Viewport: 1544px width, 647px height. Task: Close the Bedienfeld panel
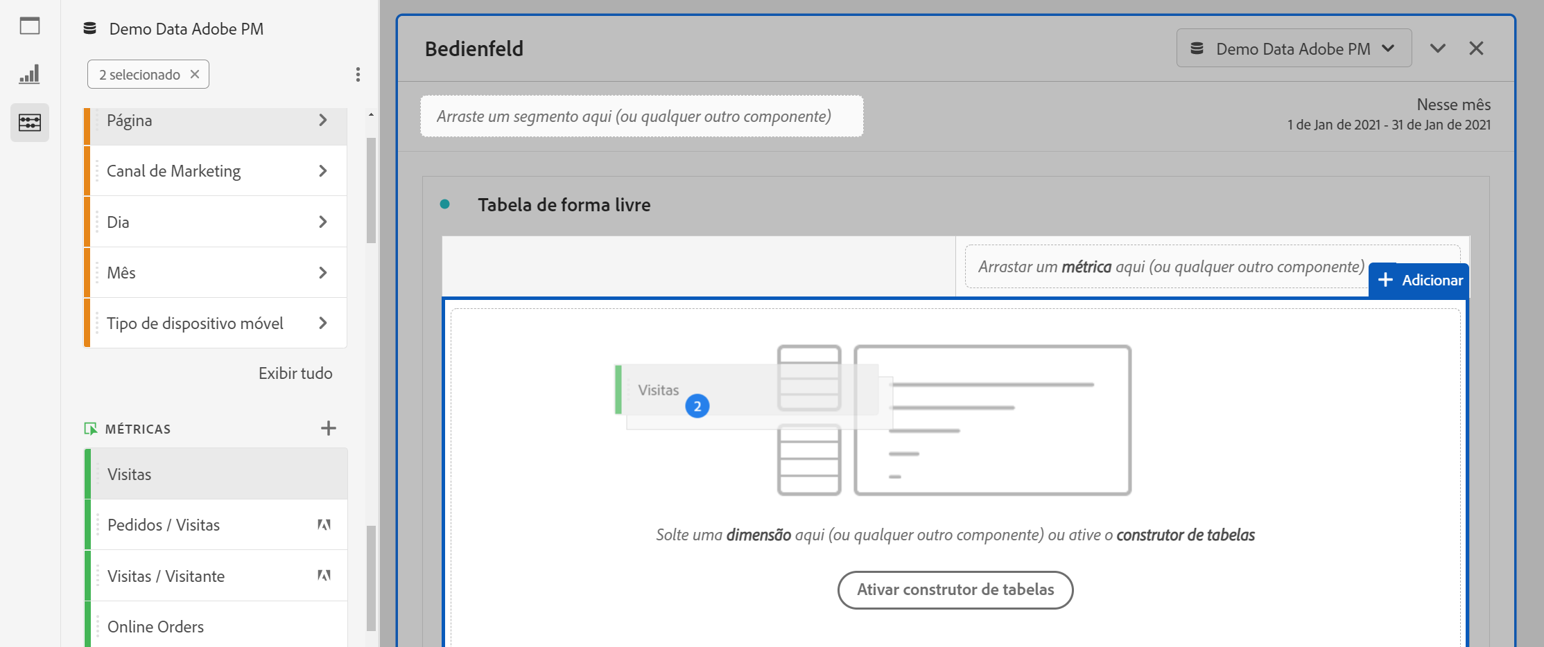1477,48
